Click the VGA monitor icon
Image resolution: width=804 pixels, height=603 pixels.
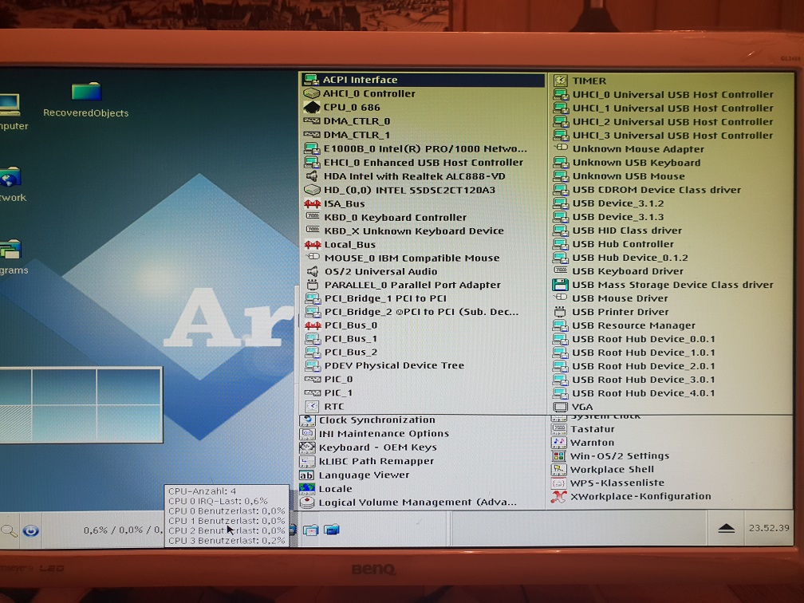560,407
